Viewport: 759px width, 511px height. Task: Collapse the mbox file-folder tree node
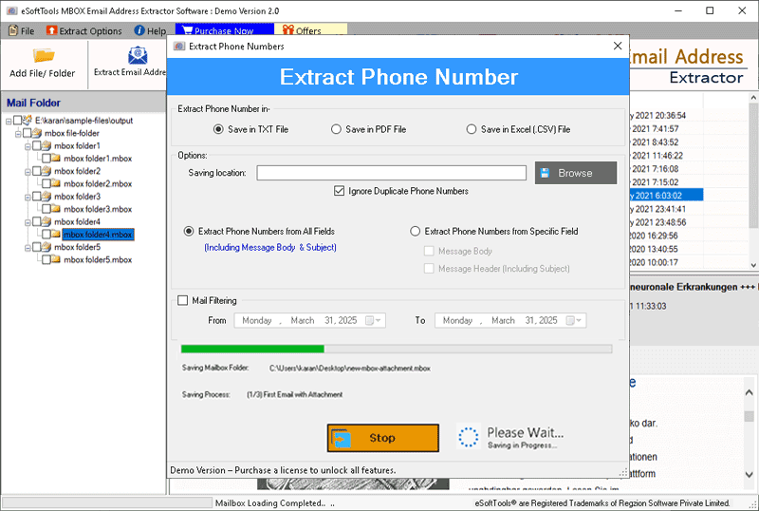(18, 133)
